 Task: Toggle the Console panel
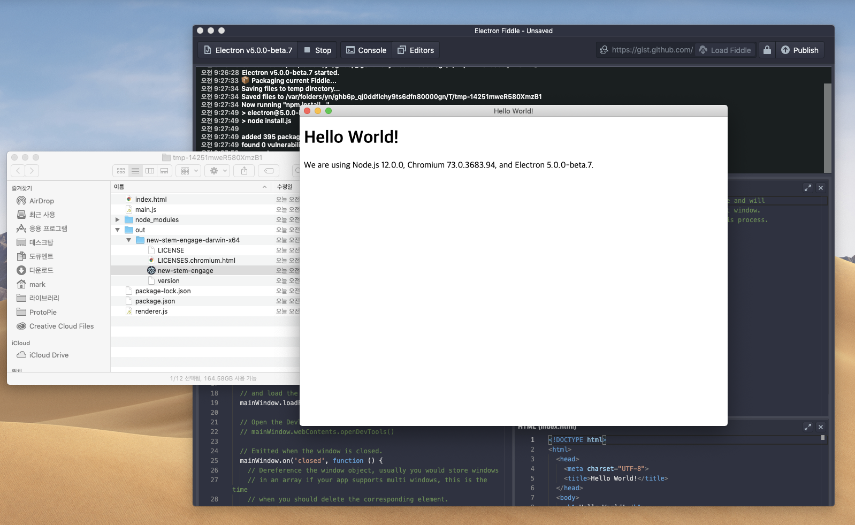click(x=366, y=50)
